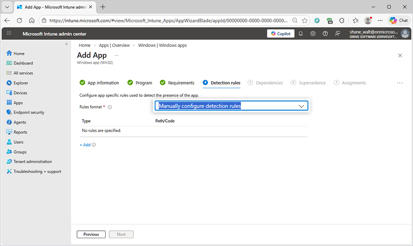
Task: Open the app launcher waffle menu
Action: point(9,34)
